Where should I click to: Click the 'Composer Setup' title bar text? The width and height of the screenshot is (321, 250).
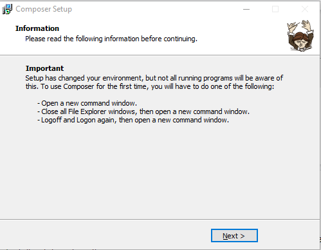point(44,9)
